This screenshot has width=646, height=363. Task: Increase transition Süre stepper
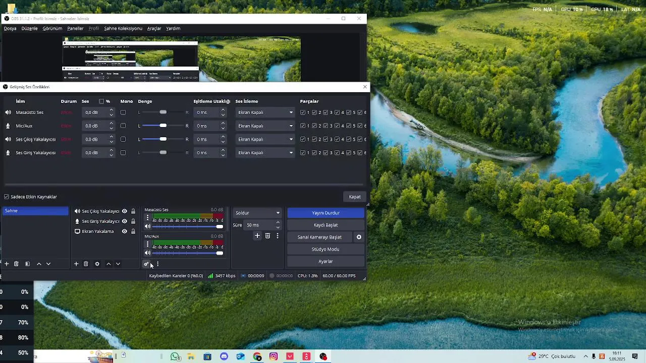278,222
